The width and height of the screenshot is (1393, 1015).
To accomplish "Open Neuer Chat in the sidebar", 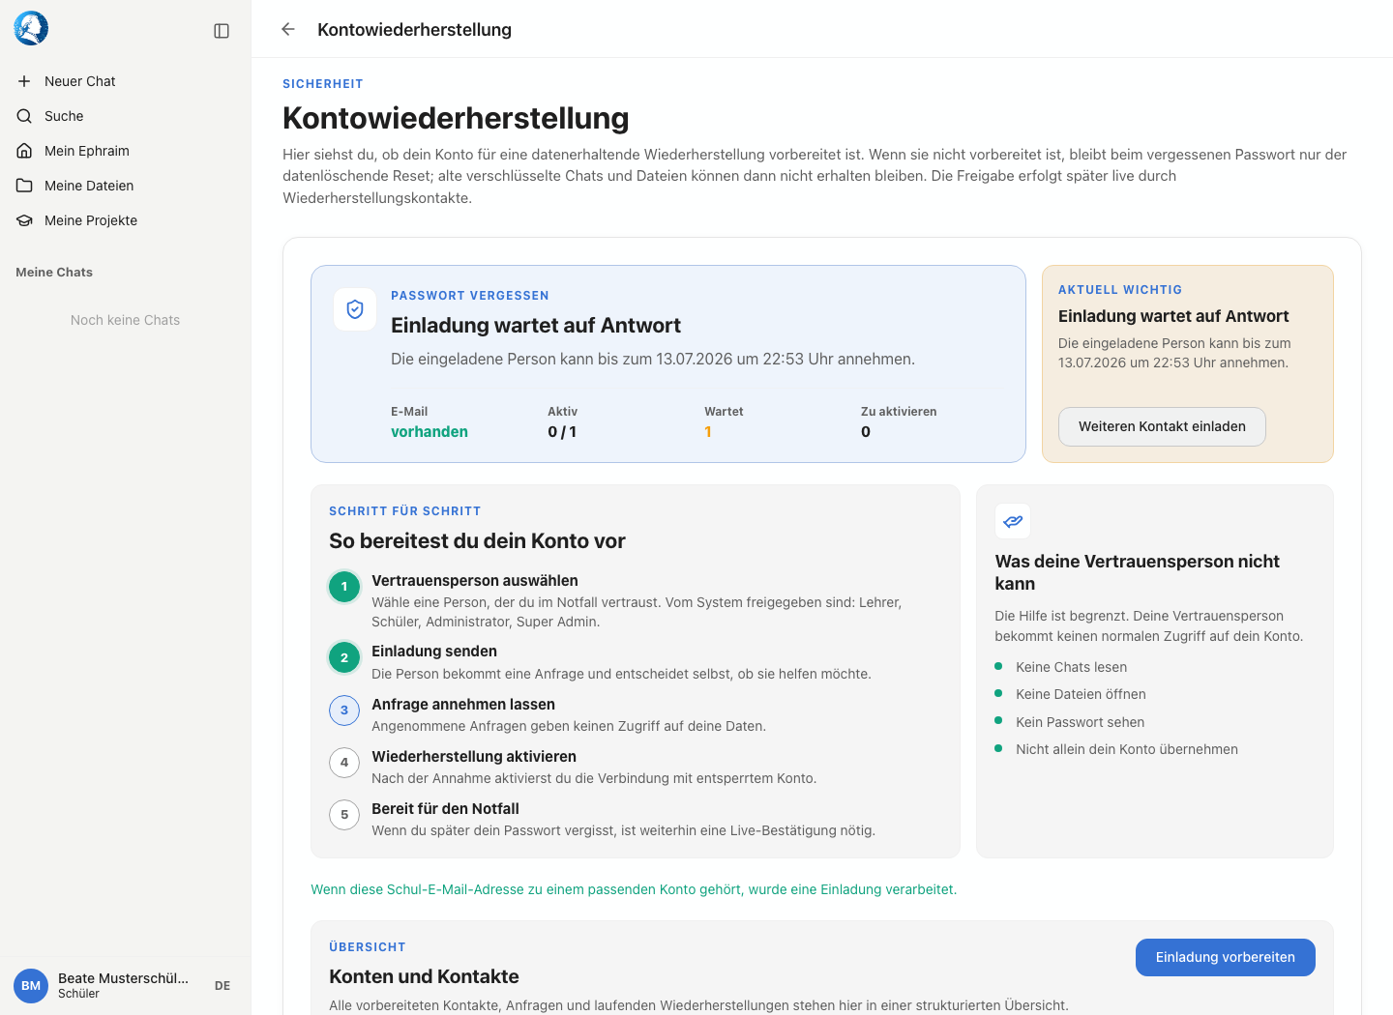I will (126, 81).
